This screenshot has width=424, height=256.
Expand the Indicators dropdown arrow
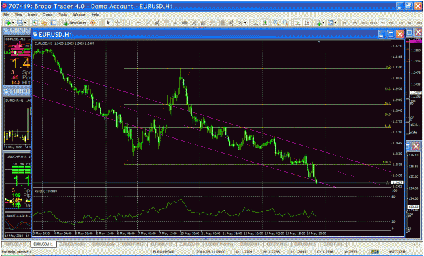tap(324, 23)
